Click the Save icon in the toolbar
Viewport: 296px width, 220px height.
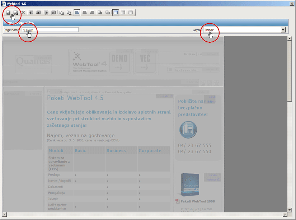(x=8, y=13)
